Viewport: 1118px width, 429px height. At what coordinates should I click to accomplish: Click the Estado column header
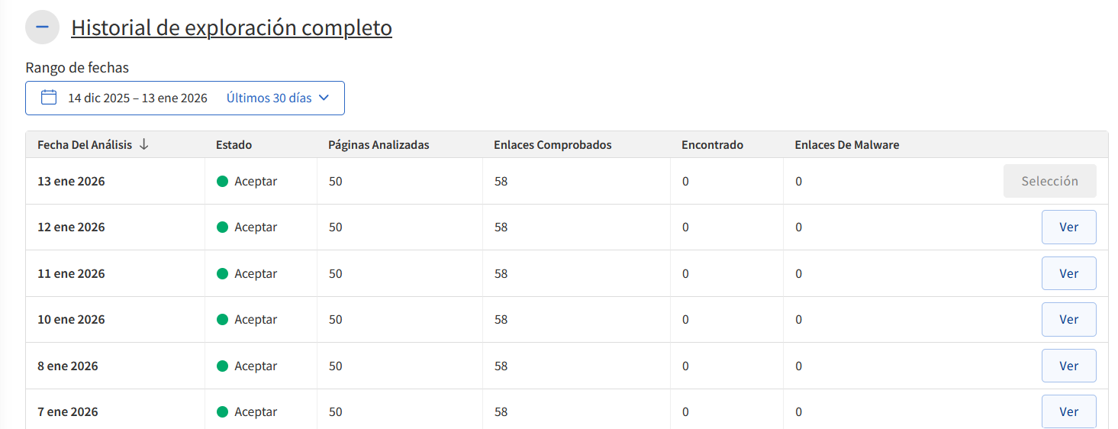click(x=234, y=145)
